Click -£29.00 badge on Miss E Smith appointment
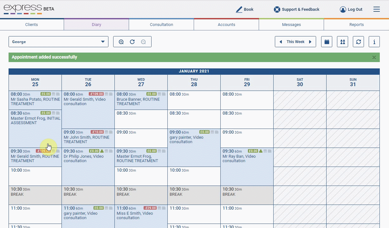Viewport: 389px width, 228px height. (x=150, y=208)
